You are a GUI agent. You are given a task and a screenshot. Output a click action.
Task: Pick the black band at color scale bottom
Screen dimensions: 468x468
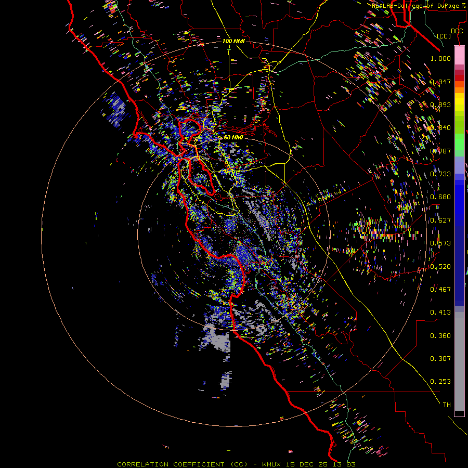[x=459, y=413]
